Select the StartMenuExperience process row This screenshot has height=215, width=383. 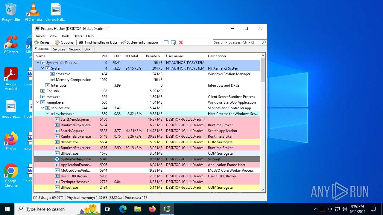tap(147, 119)
